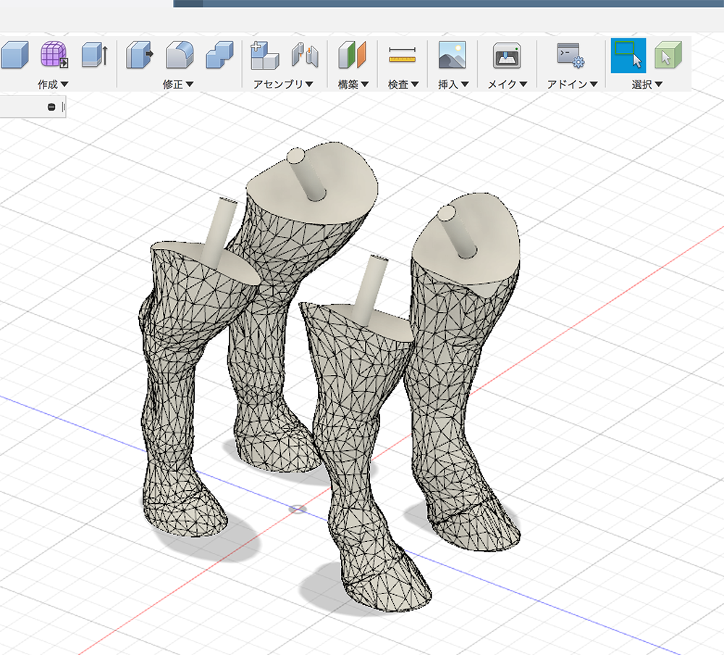This screenshot has width=724, height=655.
Task: Expand the 検査 dropdown menu
Action: (403, 85)
